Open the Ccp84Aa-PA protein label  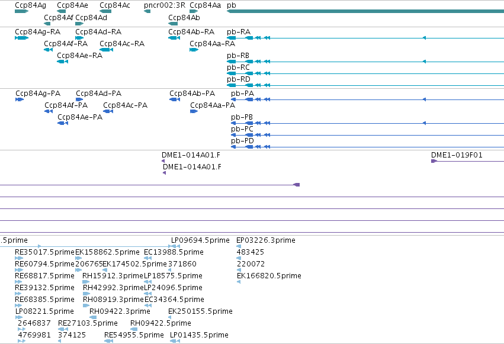coord(213,105)
